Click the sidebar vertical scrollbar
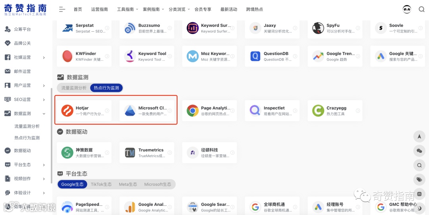This screenshot has width=429, height=215. coord(51,136)
